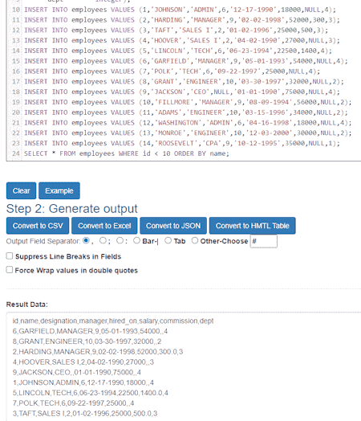Click Convert to HMTL Table button
Viewport: 361px width, 421px height.
click(x=252, y=226)
